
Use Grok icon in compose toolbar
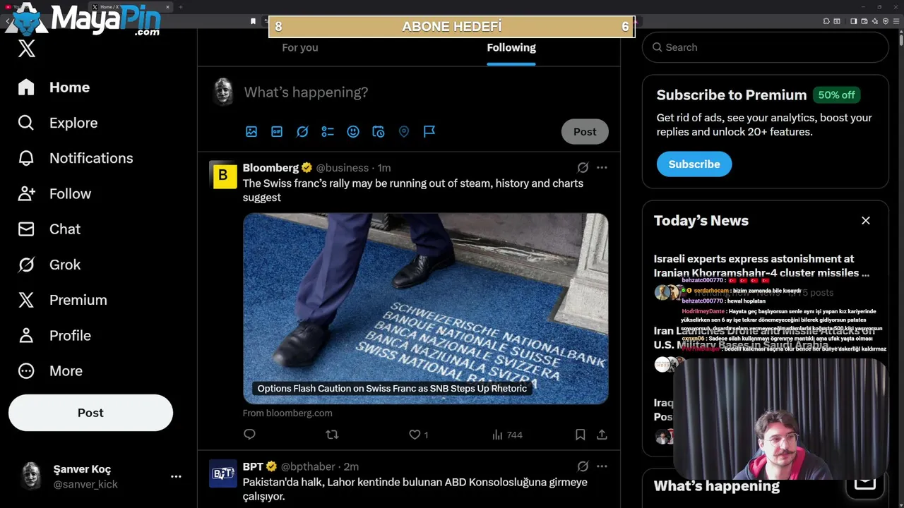[302, 131]
